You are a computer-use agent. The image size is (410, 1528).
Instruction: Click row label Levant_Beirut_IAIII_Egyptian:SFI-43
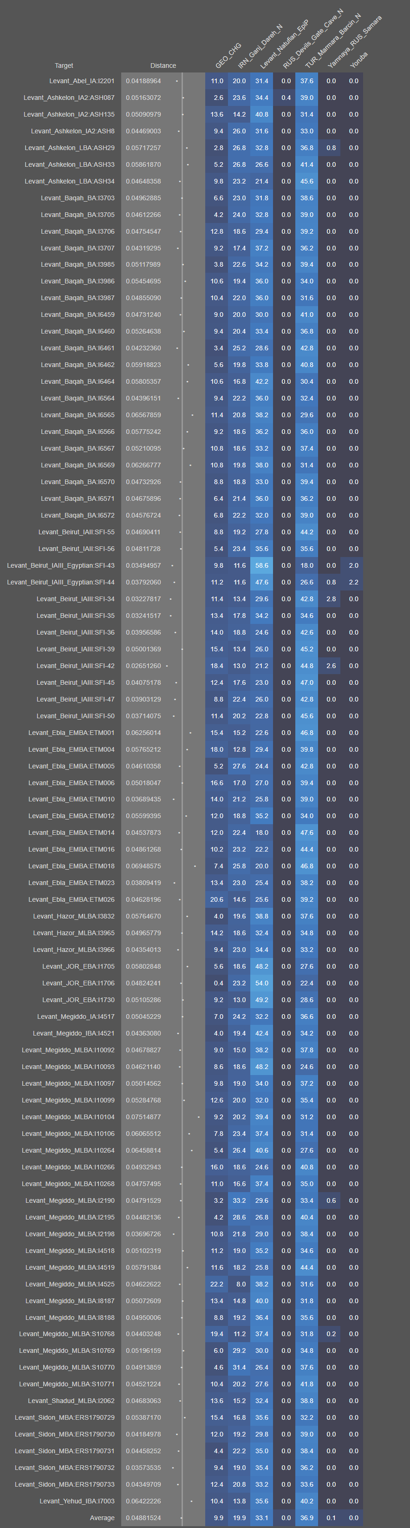coord(60,565)
